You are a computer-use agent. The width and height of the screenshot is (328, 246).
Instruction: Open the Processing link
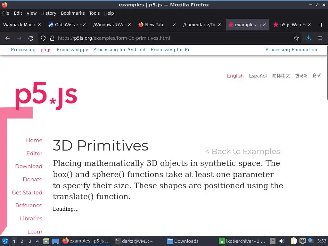23,50
